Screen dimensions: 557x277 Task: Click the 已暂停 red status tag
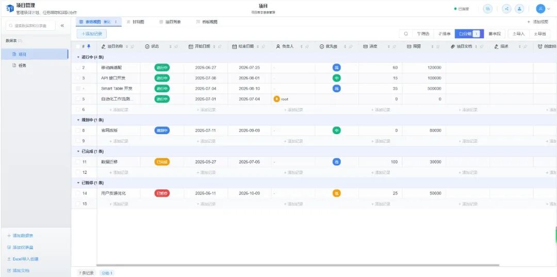point(162,193)
